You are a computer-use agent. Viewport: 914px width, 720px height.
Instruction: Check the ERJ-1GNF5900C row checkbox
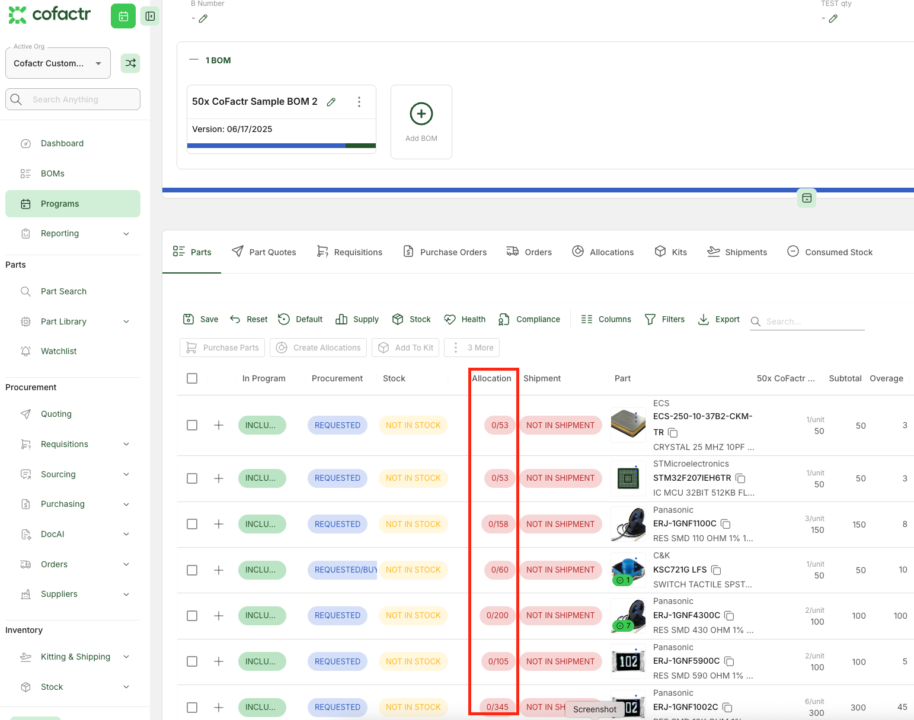(x=192, y=661)
